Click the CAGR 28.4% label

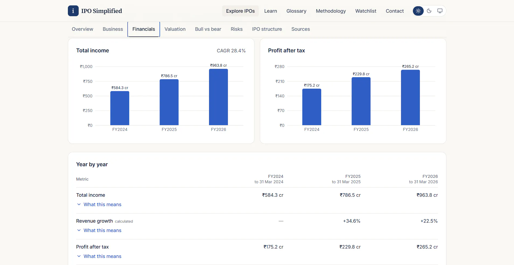(x=231, y=51)
